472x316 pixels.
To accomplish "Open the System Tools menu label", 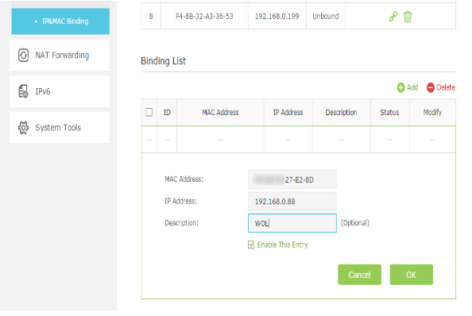I will coord(58,128).
